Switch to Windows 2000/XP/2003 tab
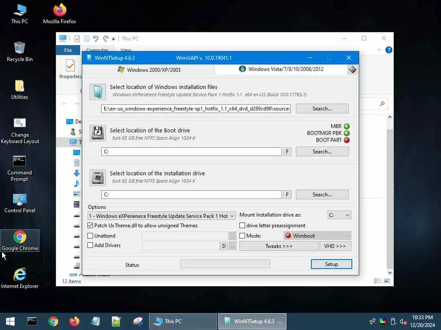 [149, 70]
